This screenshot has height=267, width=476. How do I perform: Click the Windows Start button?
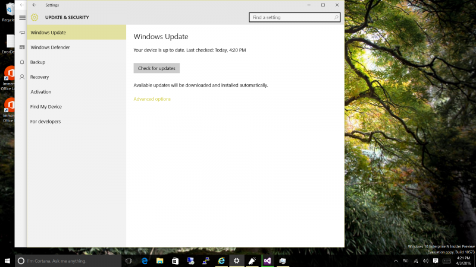7,260
